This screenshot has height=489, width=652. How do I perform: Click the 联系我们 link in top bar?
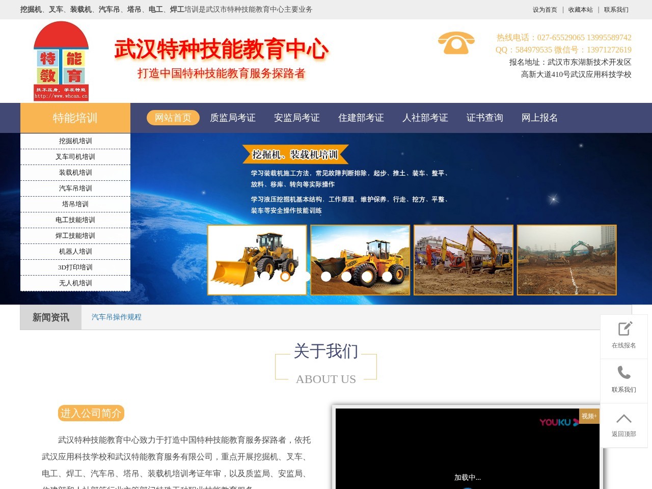click(616, 10)
